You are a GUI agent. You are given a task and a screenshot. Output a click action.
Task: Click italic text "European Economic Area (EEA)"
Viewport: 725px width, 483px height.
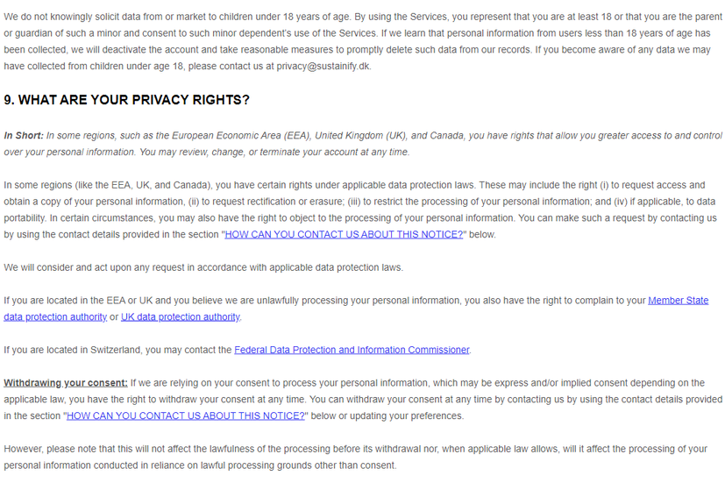click(240, 135)
